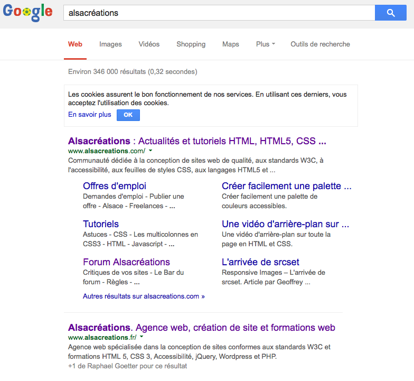Click the Créer facilement une palette de description
414x381 pixels.
click(x=269, y=201)
